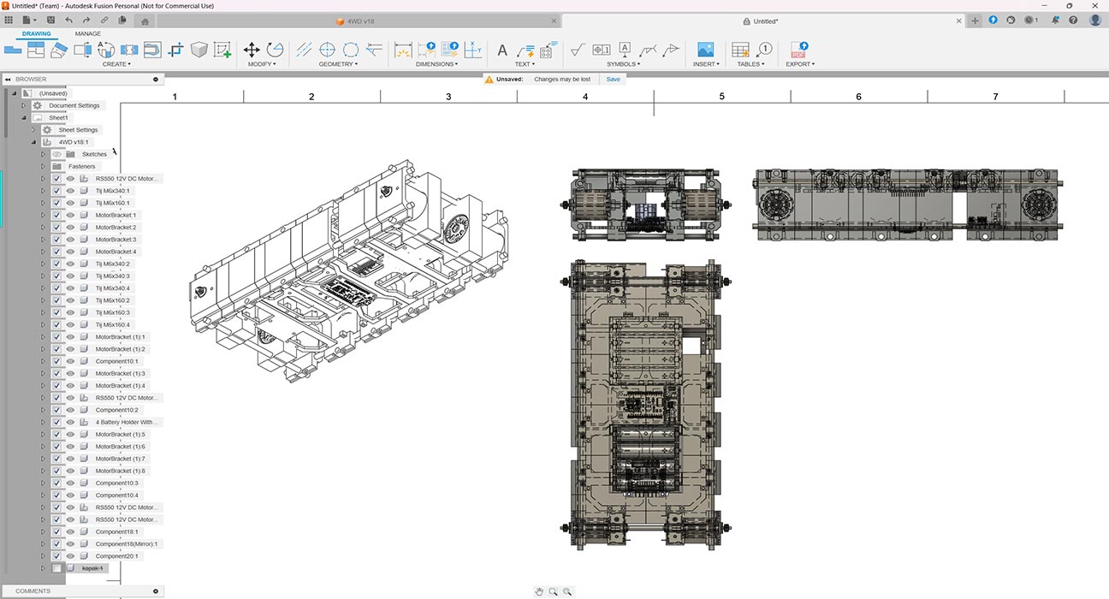Open the CREATE dropdown menu
The width and height of the screenshot is (1109, 599).
(x=116, y=64)
